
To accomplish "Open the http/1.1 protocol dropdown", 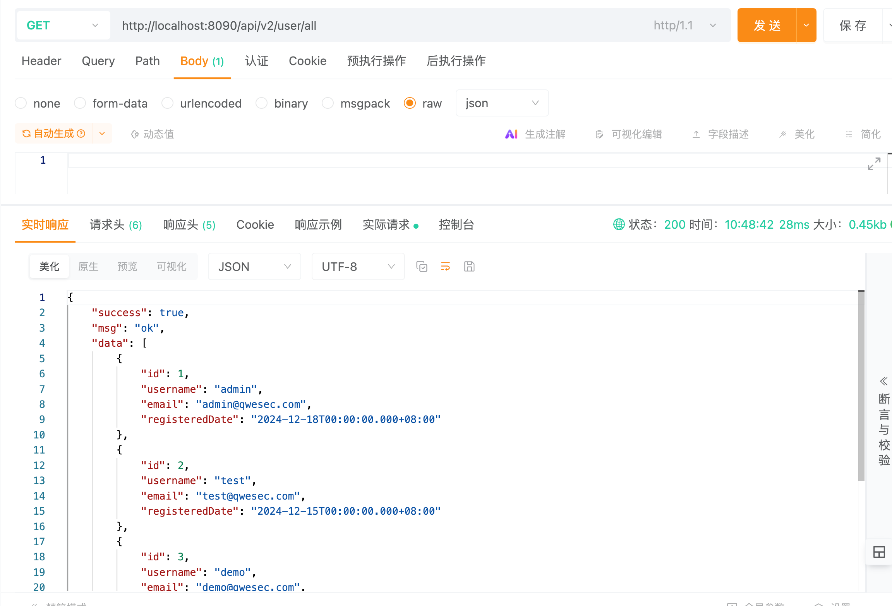I will (684, 26).
